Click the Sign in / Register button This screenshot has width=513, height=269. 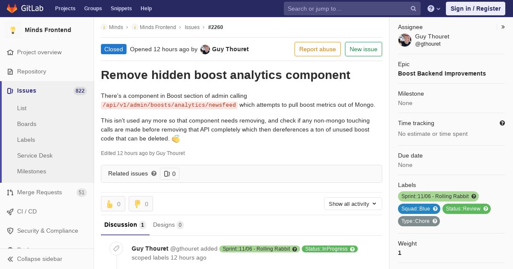pyautogui.click(x=475, y=9)
